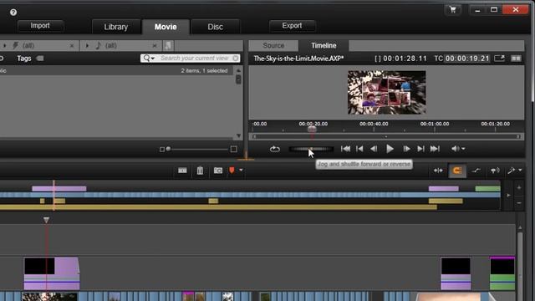
Task: Click the jog and shuttle slider
Action: (311, 149)
